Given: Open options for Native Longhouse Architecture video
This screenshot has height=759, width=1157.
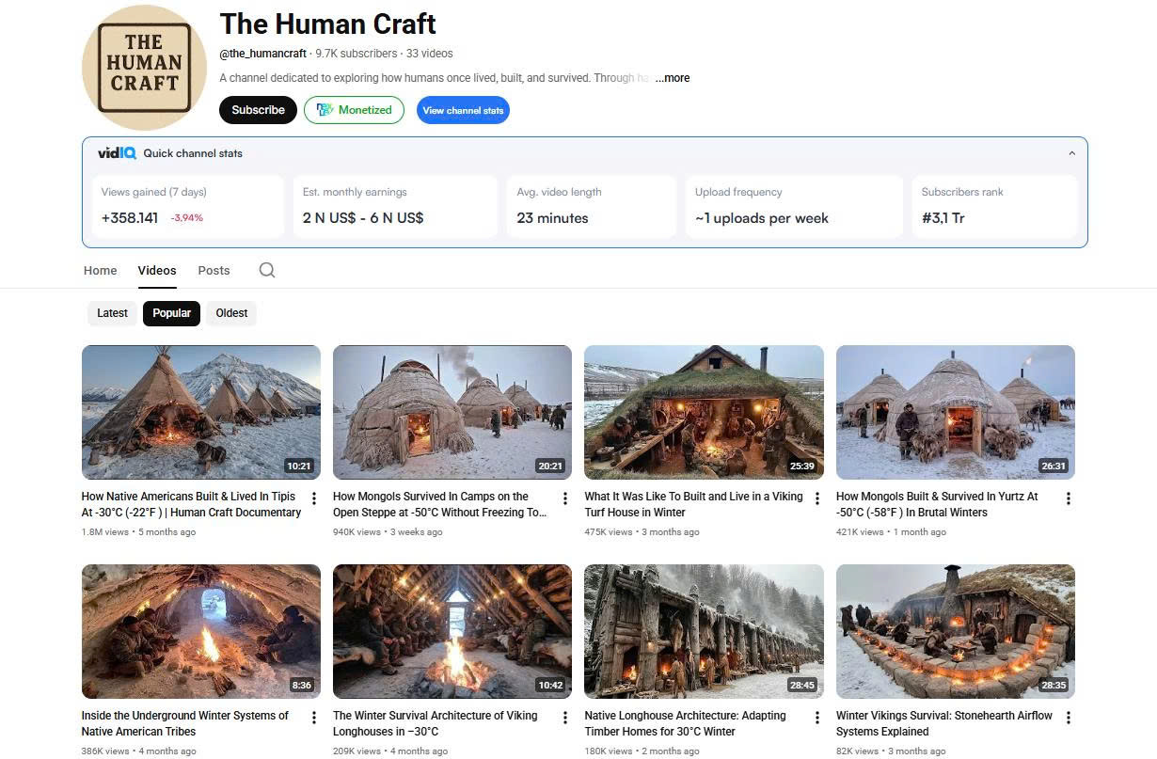Looking at the screenshot, I should 816,718.
